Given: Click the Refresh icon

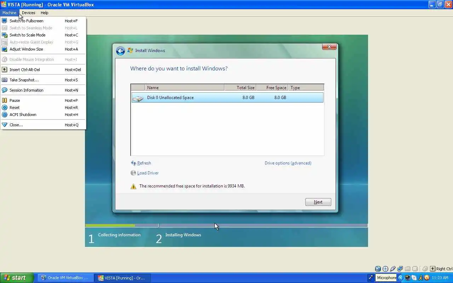Looking at the screenshot, I should point(133,163).
